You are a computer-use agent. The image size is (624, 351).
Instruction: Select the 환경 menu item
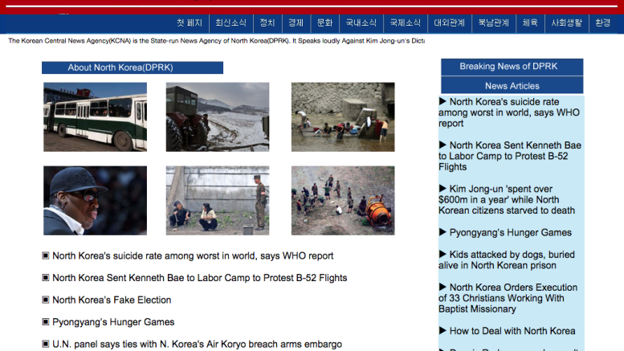tap(603, 23)
